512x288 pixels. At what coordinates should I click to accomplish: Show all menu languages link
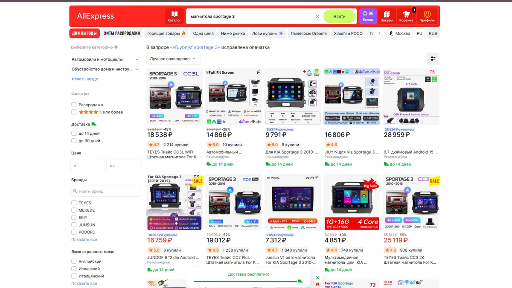[x=84, y=283]
